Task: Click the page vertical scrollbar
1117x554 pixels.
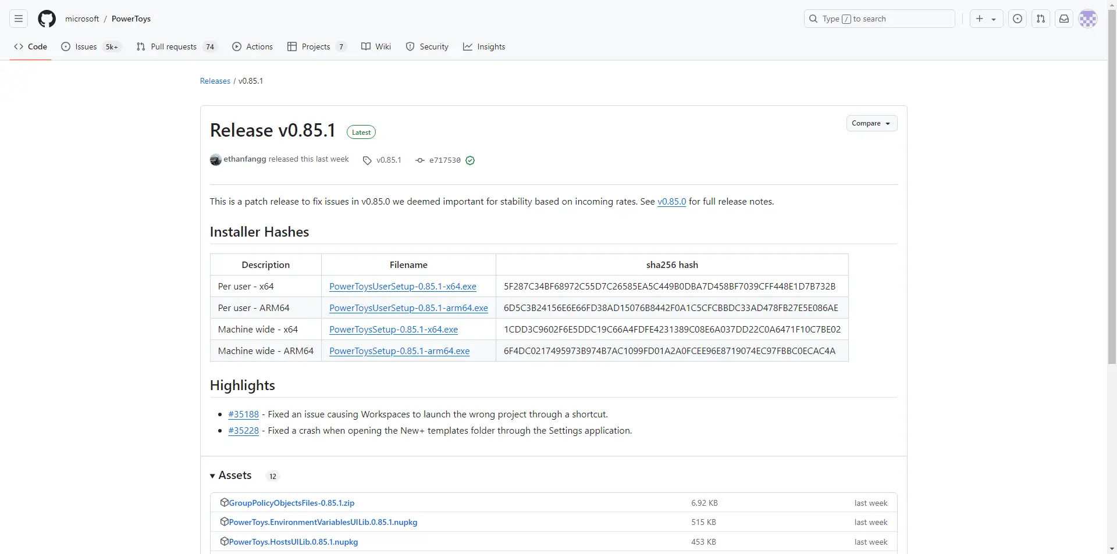Action: [1112, 187]
